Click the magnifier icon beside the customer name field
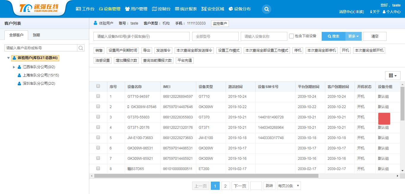405x194 pixels. (x=81, y=48)
